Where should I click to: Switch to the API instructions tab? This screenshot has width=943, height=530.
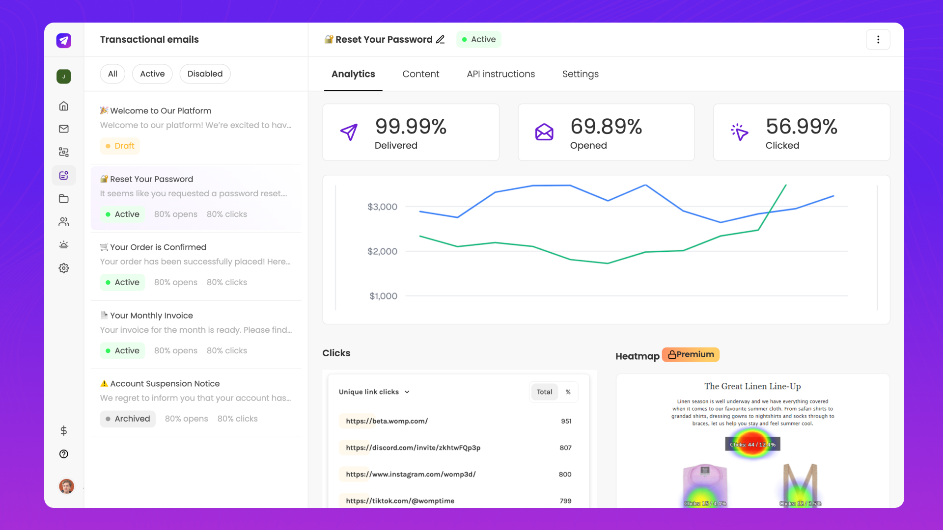coord(500,74)
